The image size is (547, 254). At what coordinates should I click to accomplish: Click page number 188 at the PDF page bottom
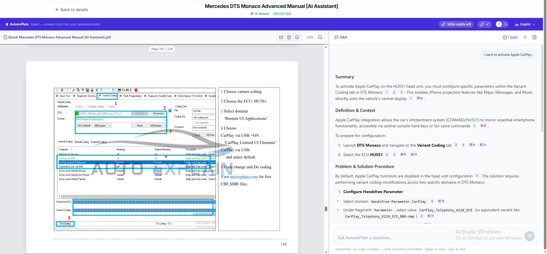tap(284, 244)
